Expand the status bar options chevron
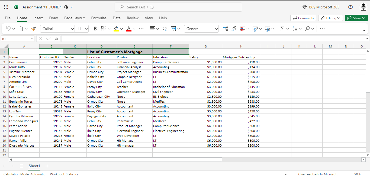The width and height of the screenshot is (370, 177). click(x=286, y=174)
